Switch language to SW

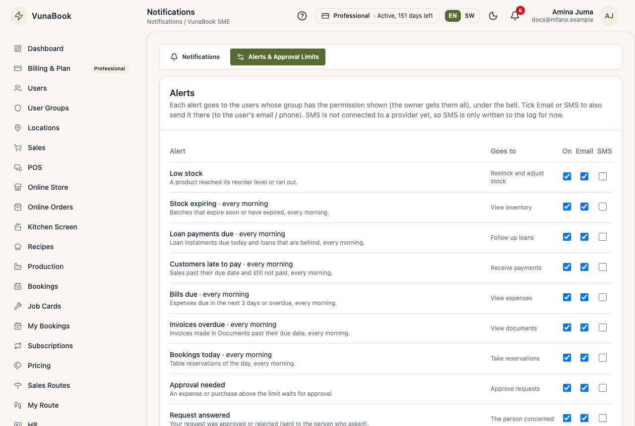click(x=469, y=16)
